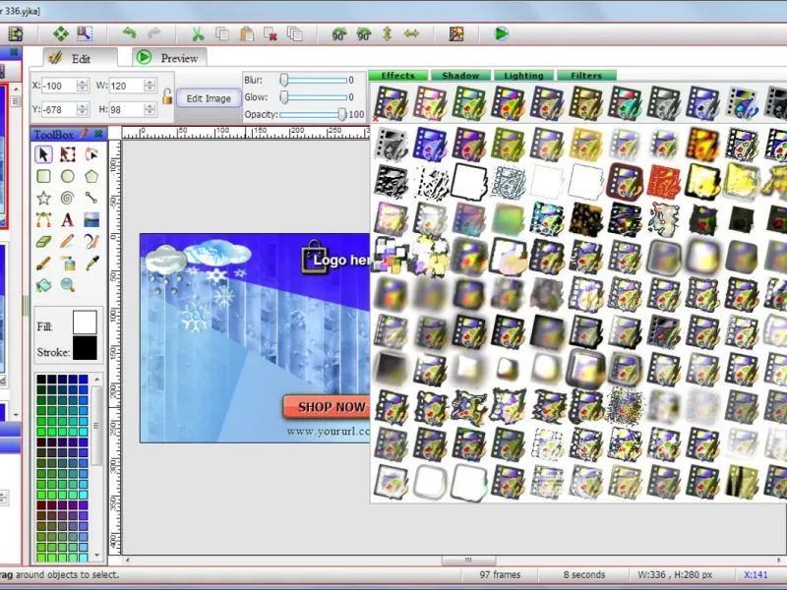
Task: Rotate right 90 degrees
Action: pyautogui.click(x=363, y=33)
